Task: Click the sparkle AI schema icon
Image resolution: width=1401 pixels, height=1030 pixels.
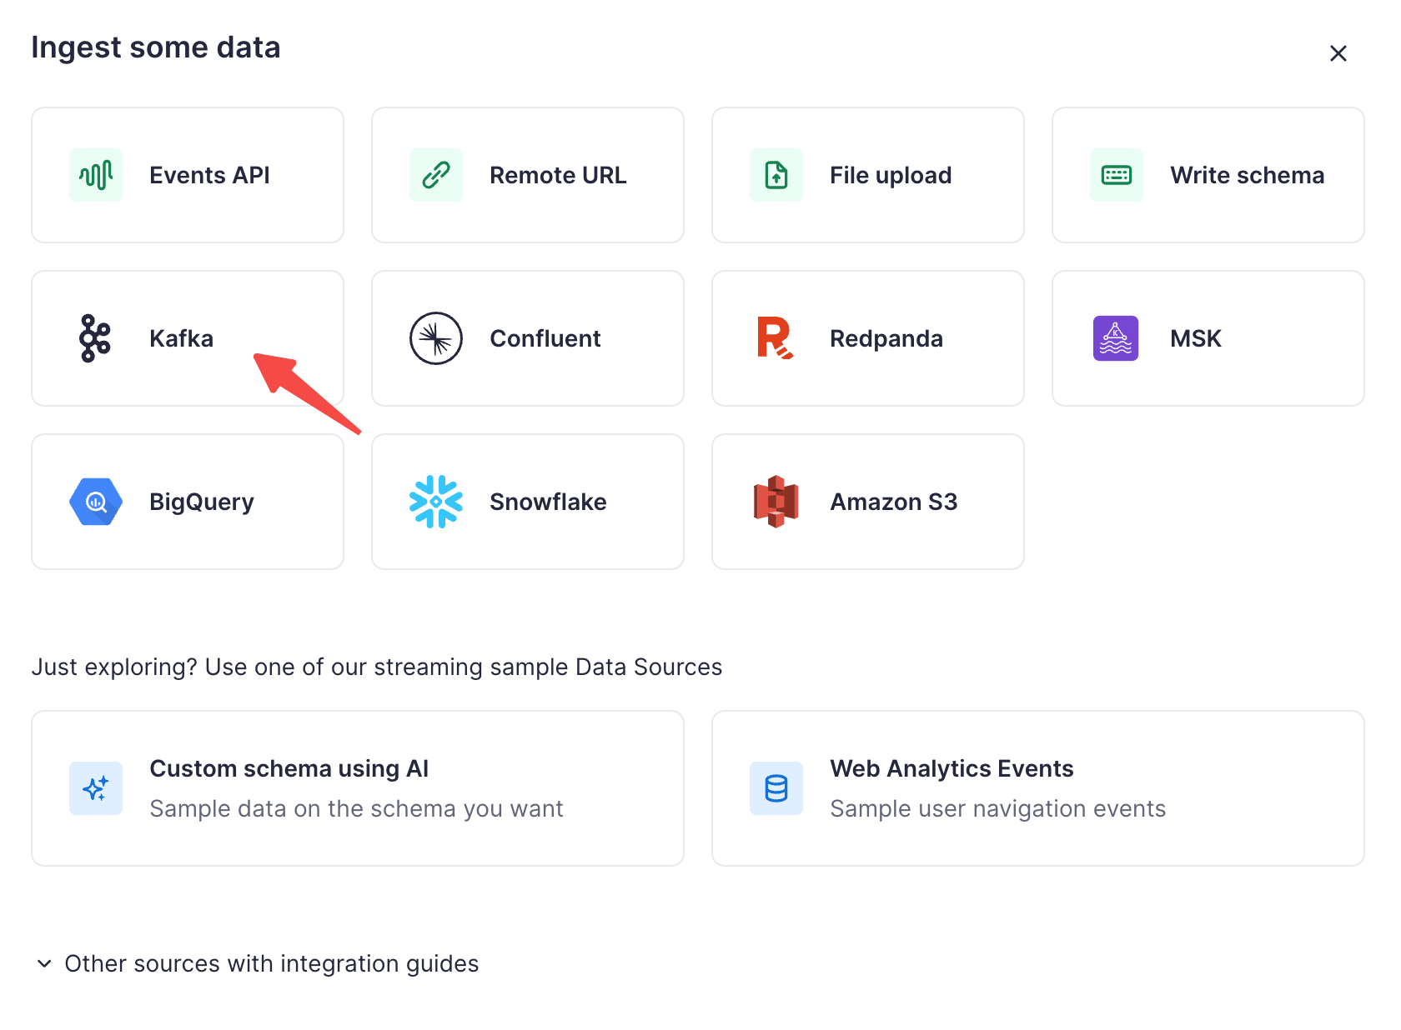Action: 96,788
